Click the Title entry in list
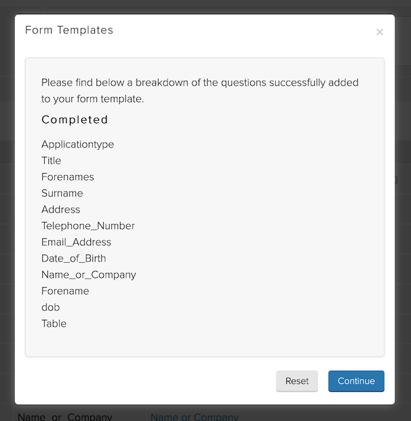This screenshot has height=421, width=411. pyautogui.click(x=51, y=160)
